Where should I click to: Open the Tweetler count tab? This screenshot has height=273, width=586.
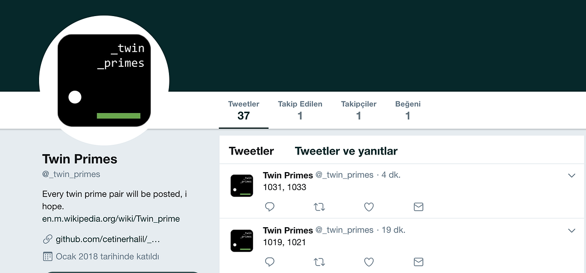click(x=244, y=110)
